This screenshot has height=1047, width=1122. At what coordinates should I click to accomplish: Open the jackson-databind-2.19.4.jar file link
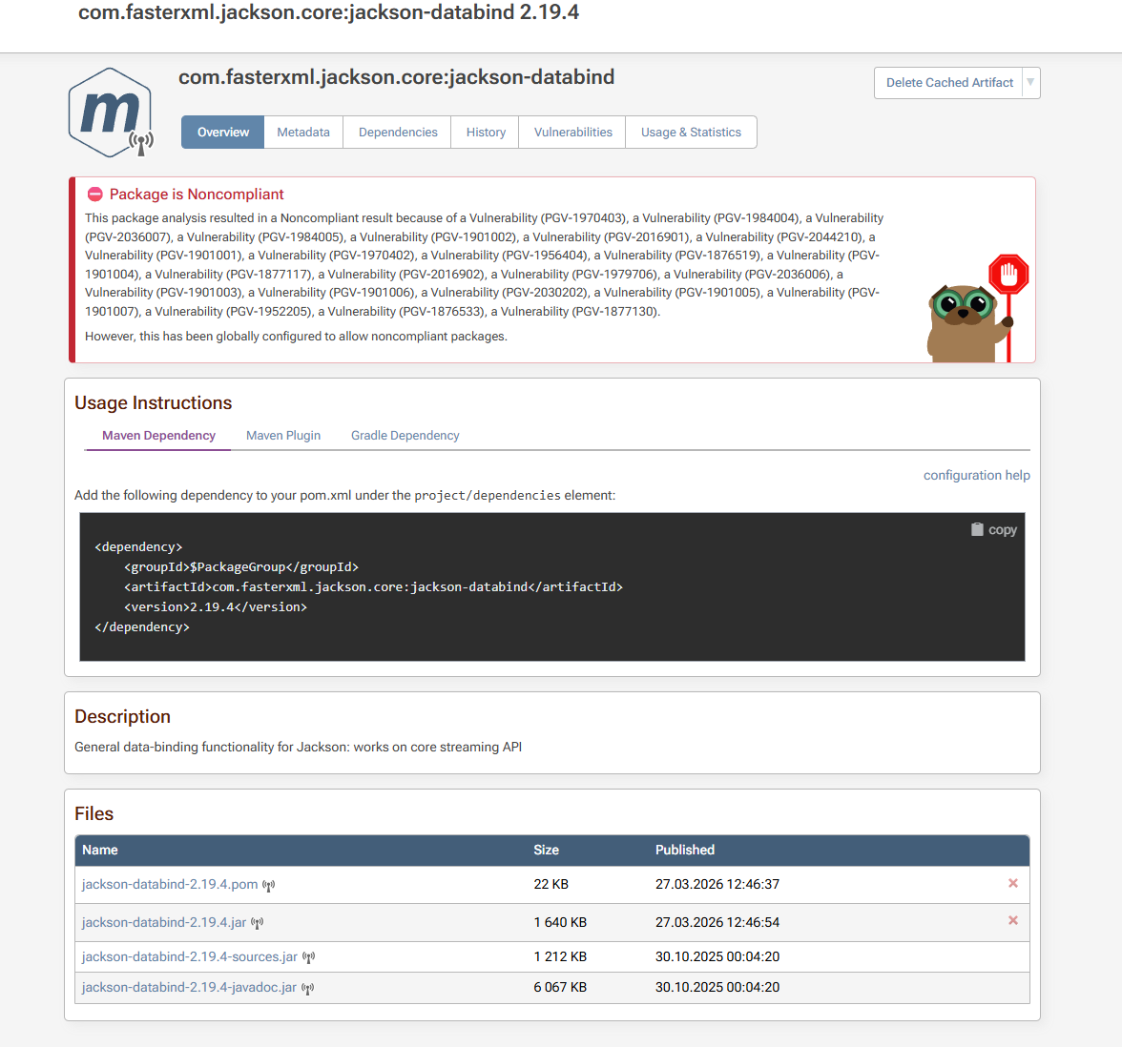(x=161, y=921)
